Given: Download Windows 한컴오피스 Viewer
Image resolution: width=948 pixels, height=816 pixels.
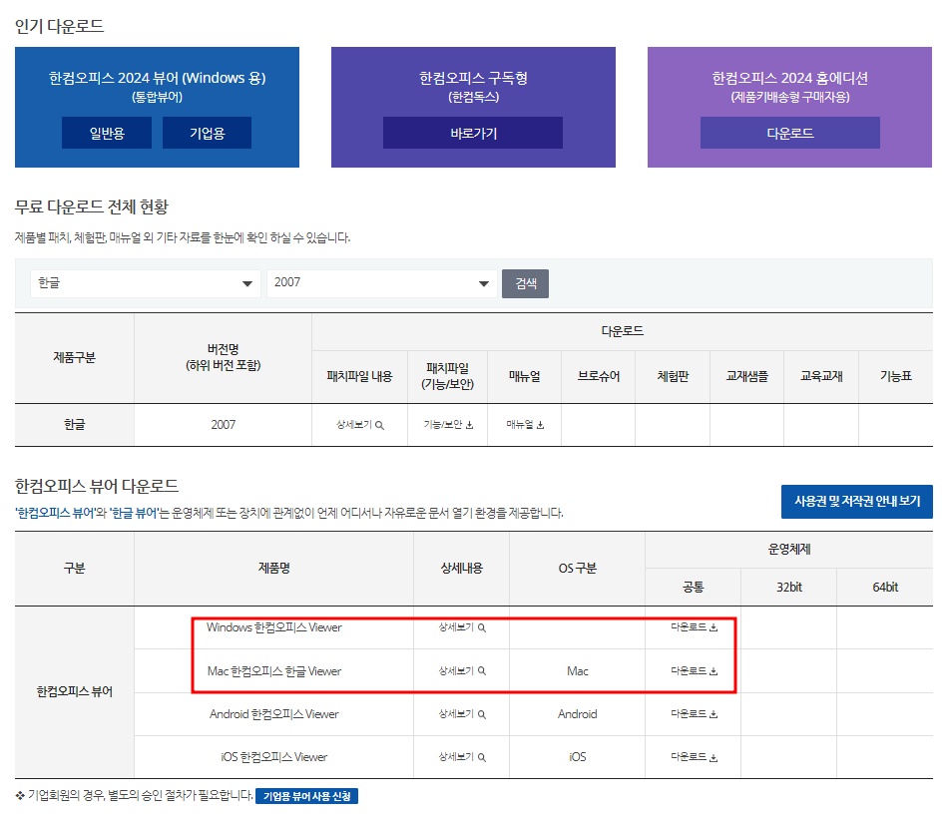Looking at the screenshot, I should tap(694, 627).
